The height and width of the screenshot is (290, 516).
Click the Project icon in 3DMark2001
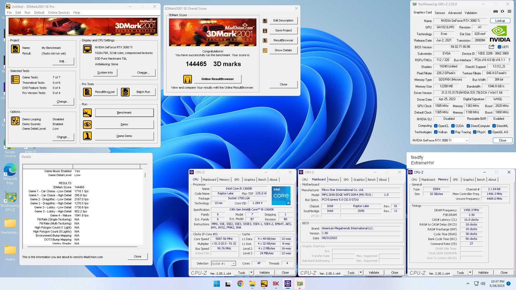click(x=15, y=49)
